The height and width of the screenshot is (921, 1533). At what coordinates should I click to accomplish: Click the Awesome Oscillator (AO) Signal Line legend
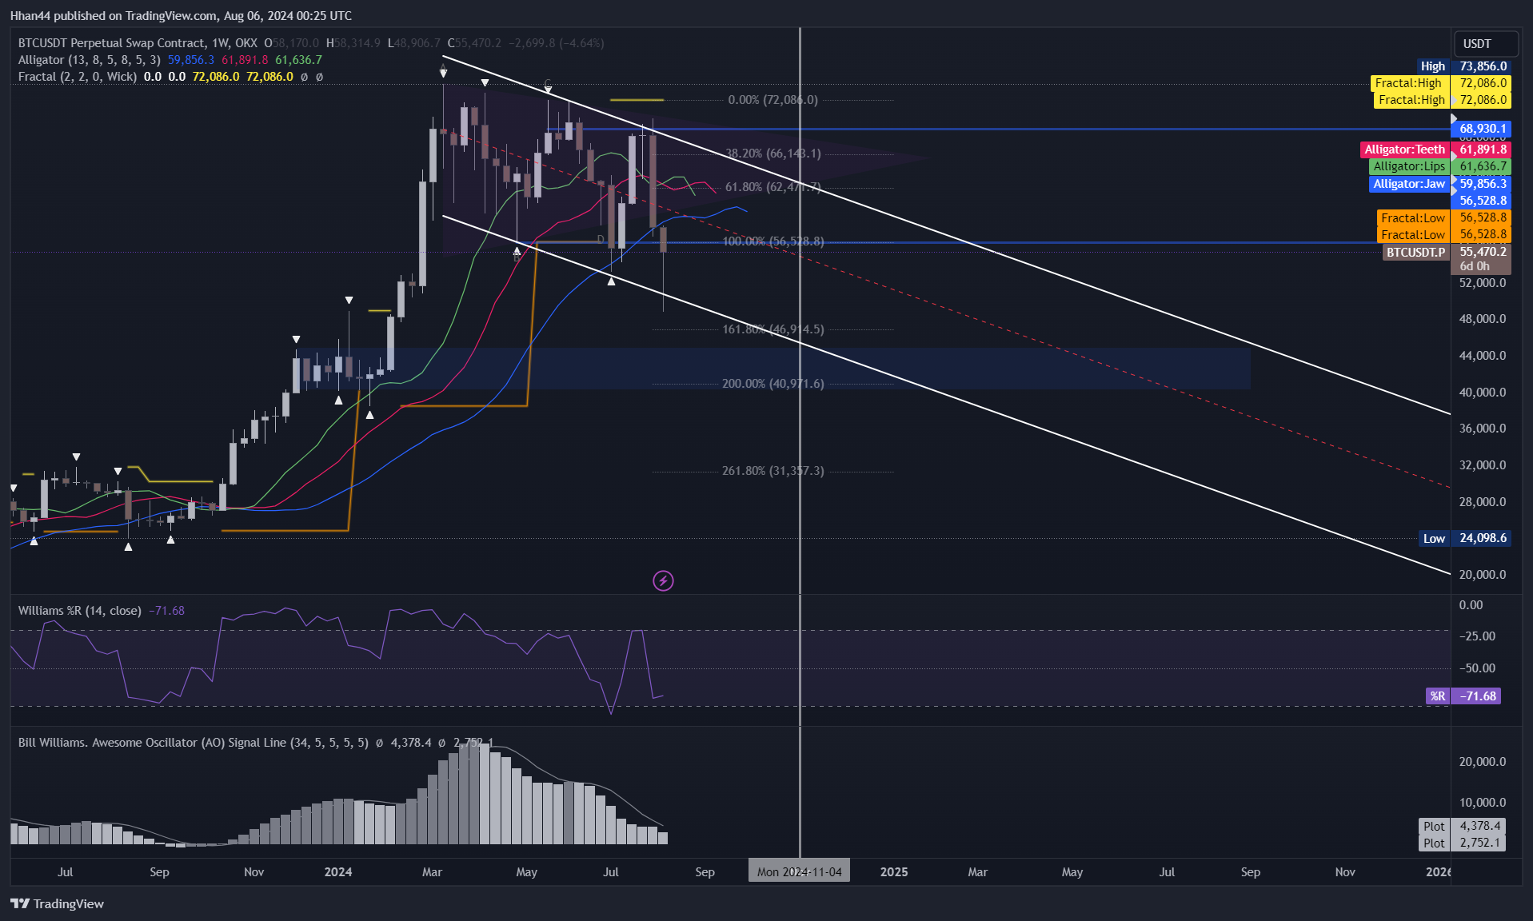[x=194, y=743]
